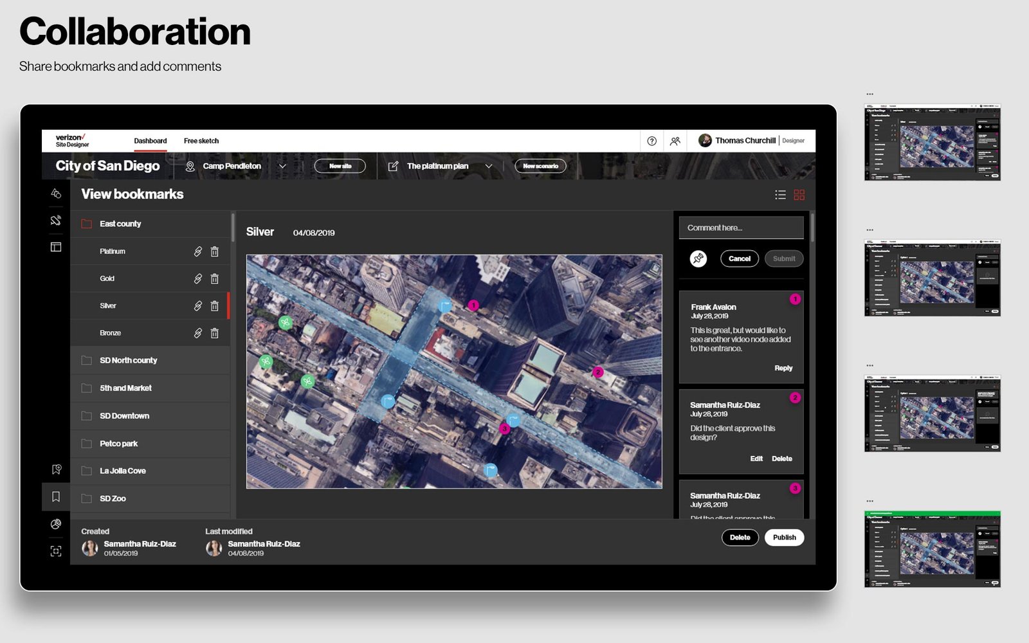Click the comments panel scrollbar
Image resolution: width=1029 pixels, height=643 pixels.
click(x=812, y=228)
